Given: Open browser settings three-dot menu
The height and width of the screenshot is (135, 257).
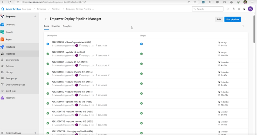Looking at the screenshot, I should click(252, 2).
